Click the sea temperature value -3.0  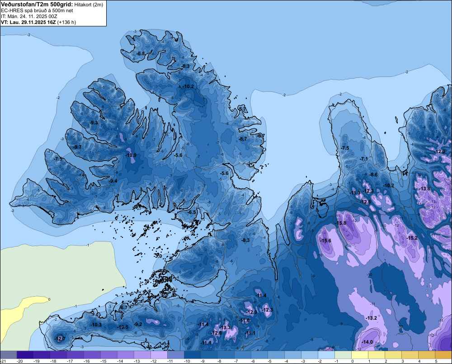(158, 256)
